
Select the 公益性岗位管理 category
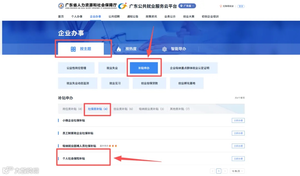coord(76,68)
